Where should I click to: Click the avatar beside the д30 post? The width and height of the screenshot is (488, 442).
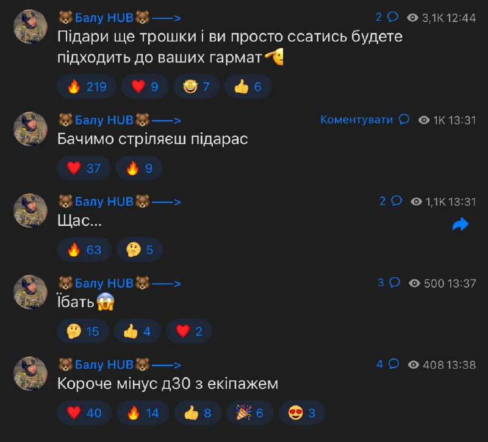coord(30,374)
